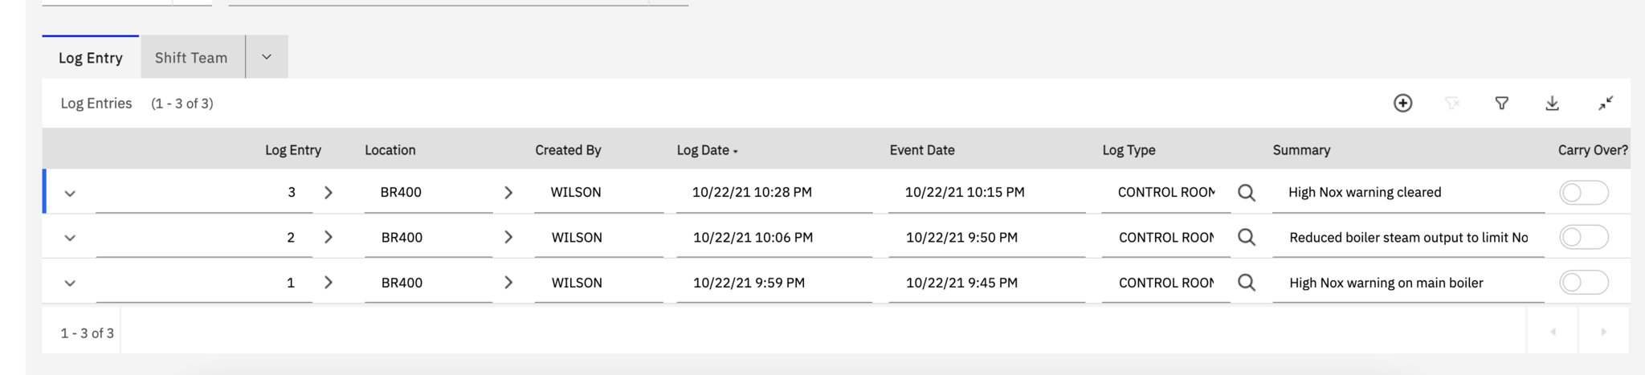Open Log Type lookup for entry 2
Viewport: 1645px width, 375px height.
pos(1247,237)
